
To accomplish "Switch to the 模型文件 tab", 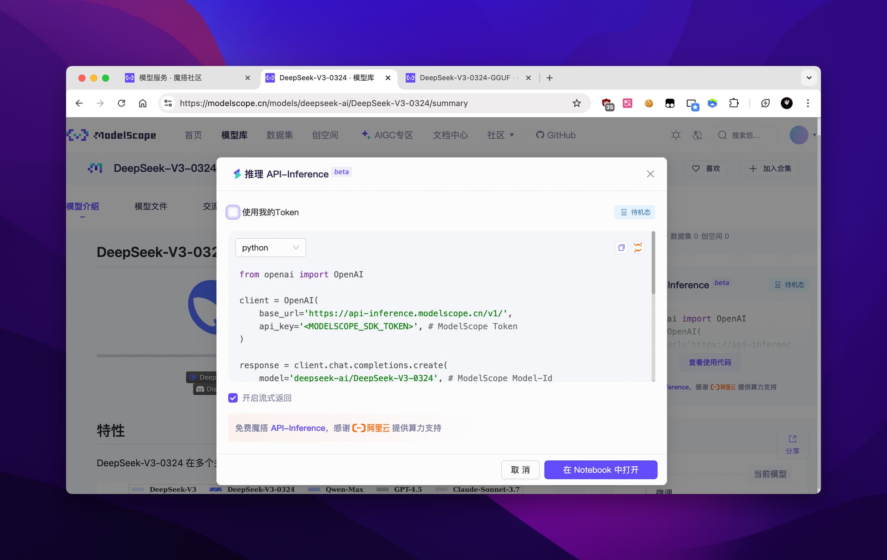I will (x=151, y=206).
